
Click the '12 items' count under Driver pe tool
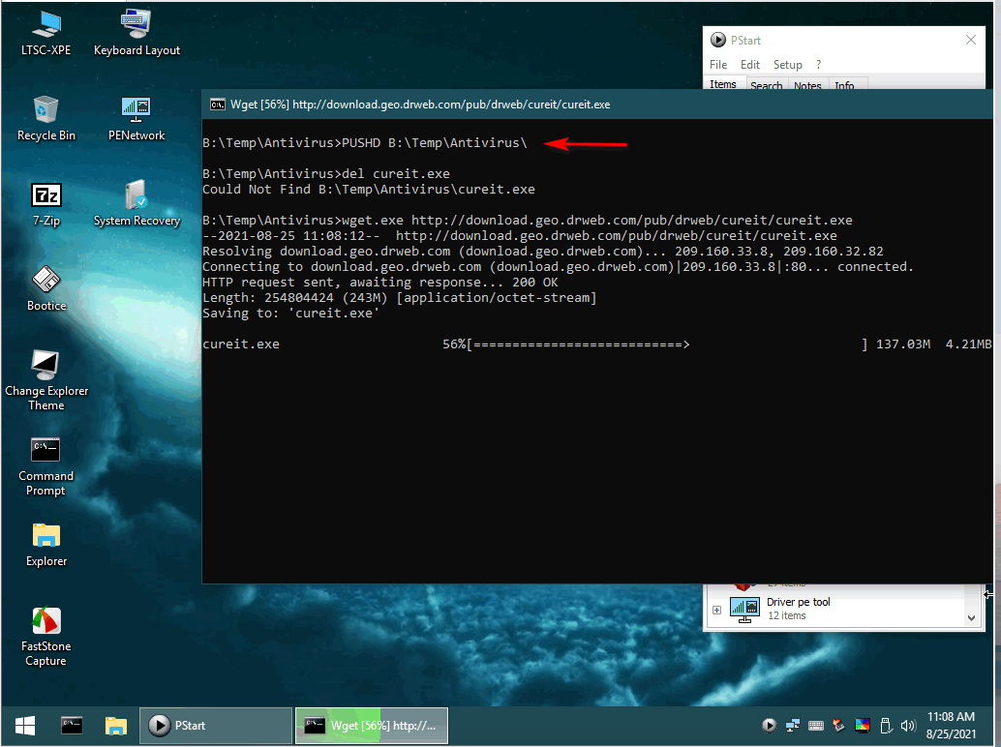[786, 615]
